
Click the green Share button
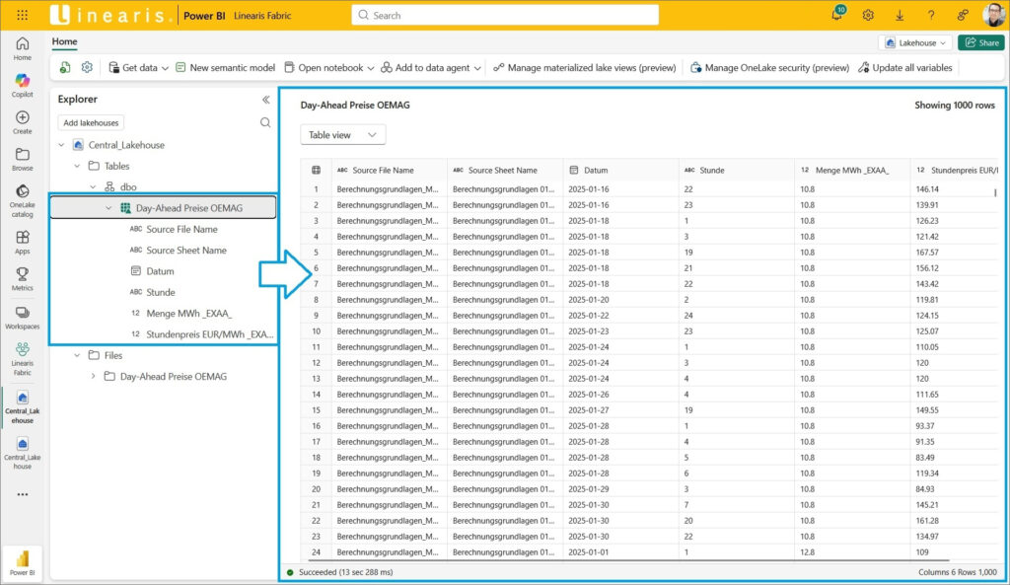tap(980, 43)
